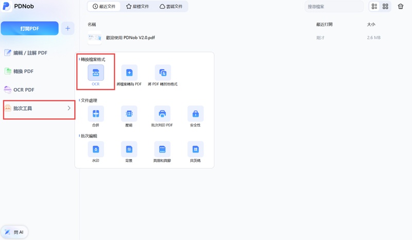The image size is (412, 240).
Task: Open 編輯 / 註解 PDF in sidebar
Action: (26, 53)
